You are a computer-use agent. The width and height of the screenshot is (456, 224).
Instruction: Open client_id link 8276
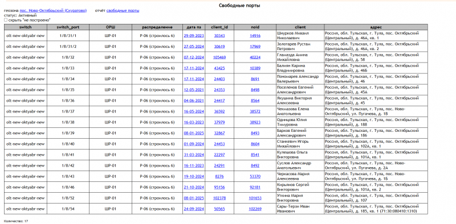coord(219,176)
